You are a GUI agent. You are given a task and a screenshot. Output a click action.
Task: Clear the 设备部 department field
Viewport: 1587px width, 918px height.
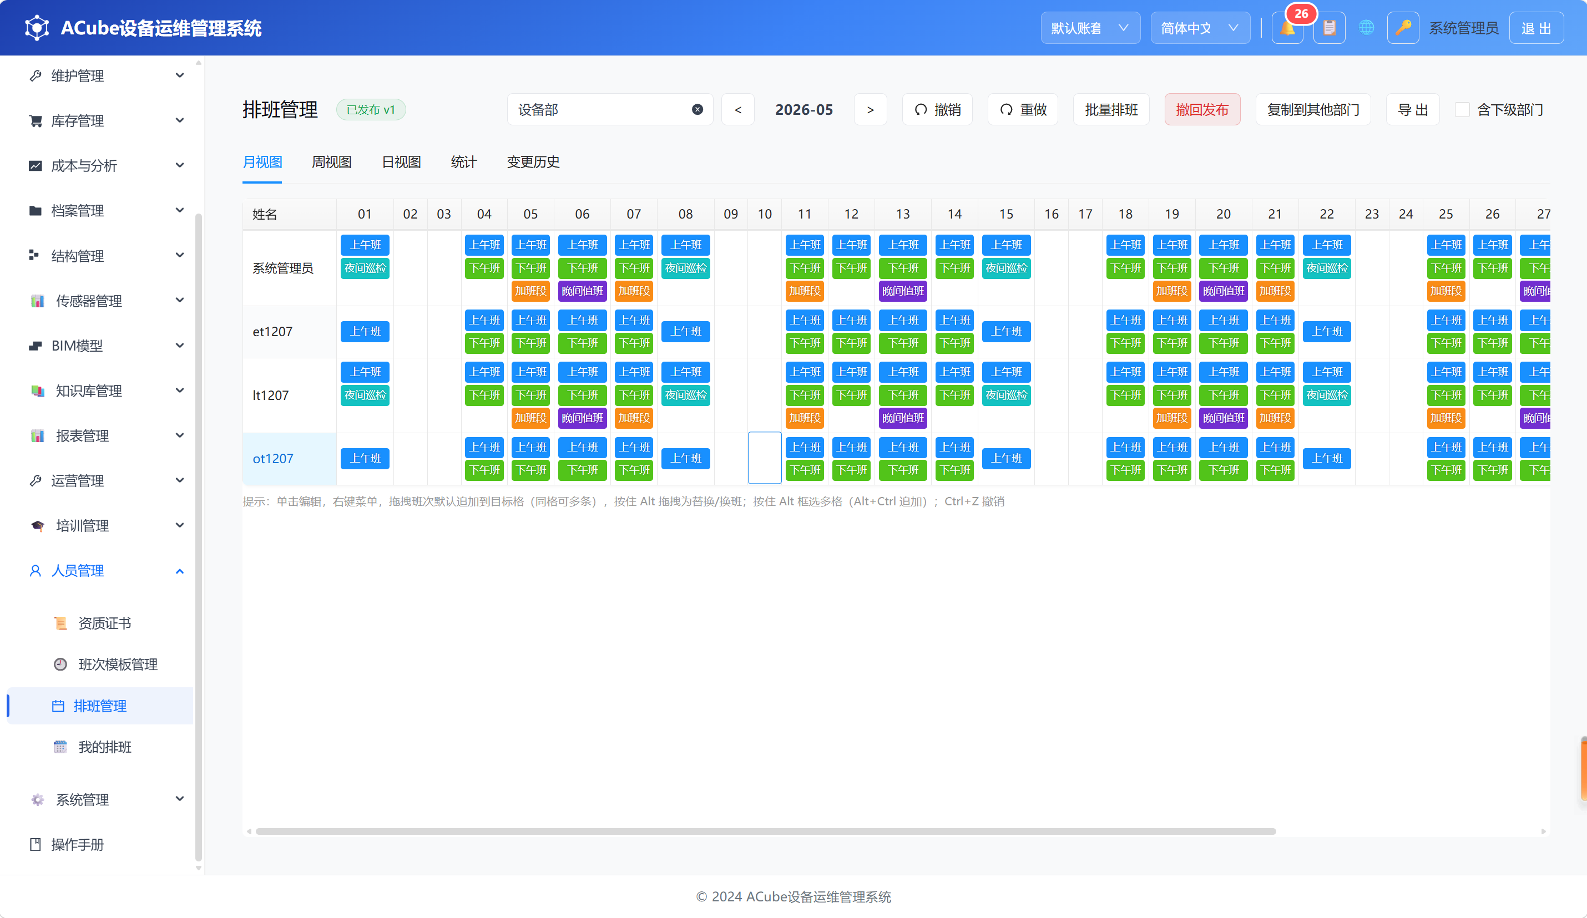tap(697, 110)
